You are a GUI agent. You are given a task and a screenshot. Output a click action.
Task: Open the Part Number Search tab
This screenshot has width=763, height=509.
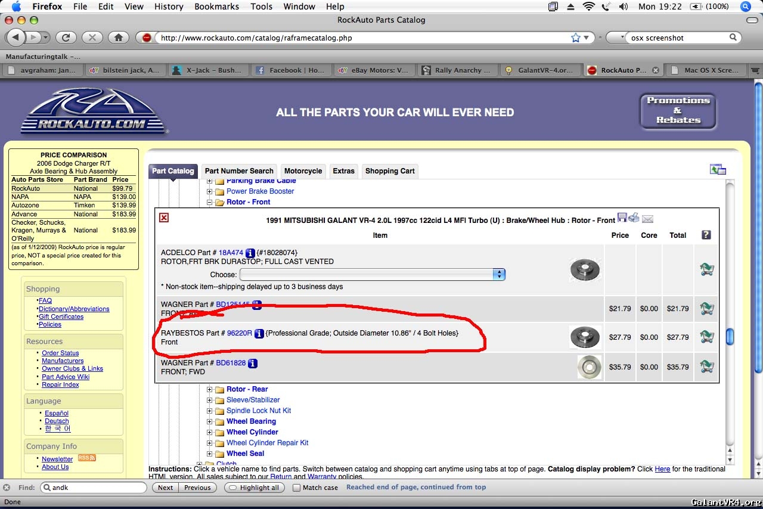(x=239, y=171)
